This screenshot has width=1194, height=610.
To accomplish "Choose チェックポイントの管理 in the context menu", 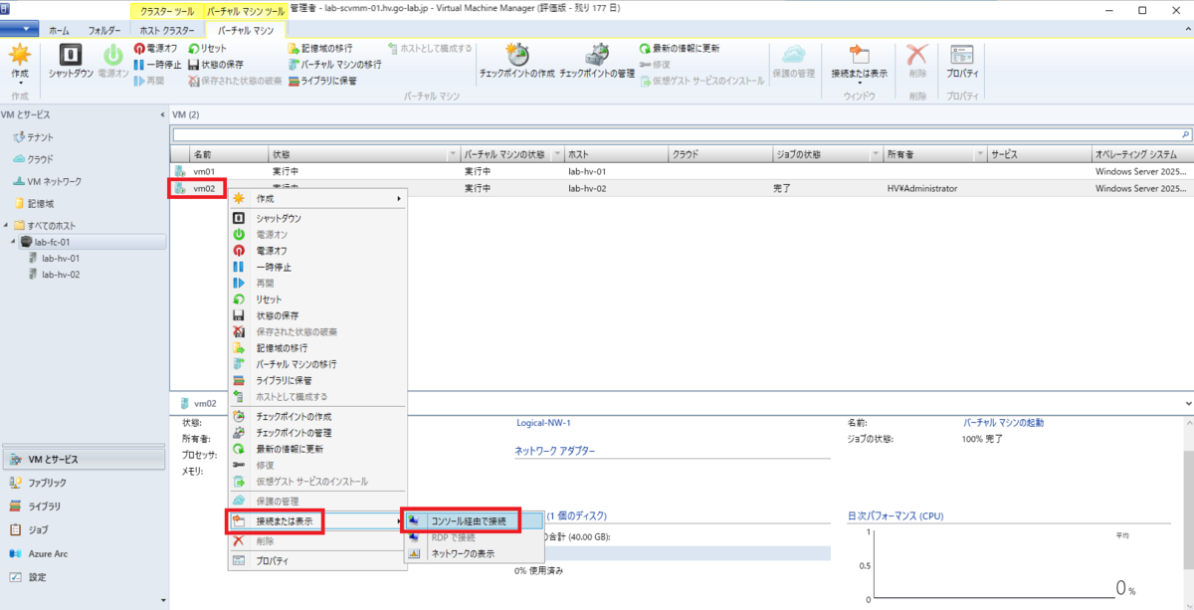I will 294,433.
